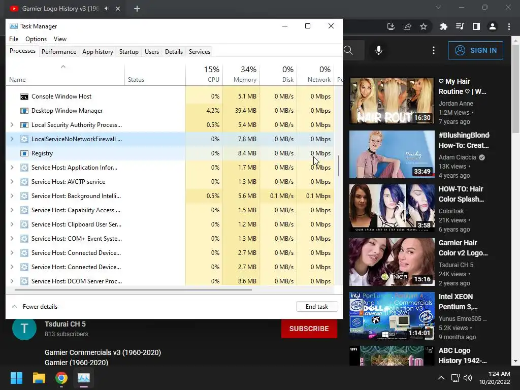
Task: Switch to the Services tab
Action: click(199, 52)
